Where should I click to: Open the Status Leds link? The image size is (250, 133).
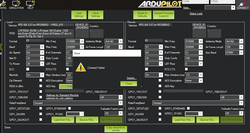(196, 13)
